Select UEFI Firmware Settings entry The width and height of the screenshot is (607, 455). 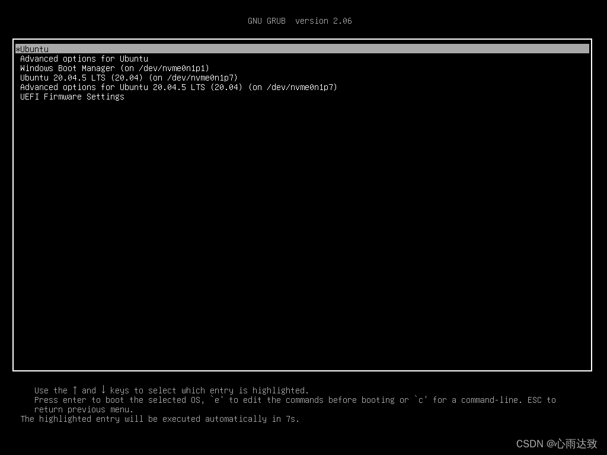72,97
